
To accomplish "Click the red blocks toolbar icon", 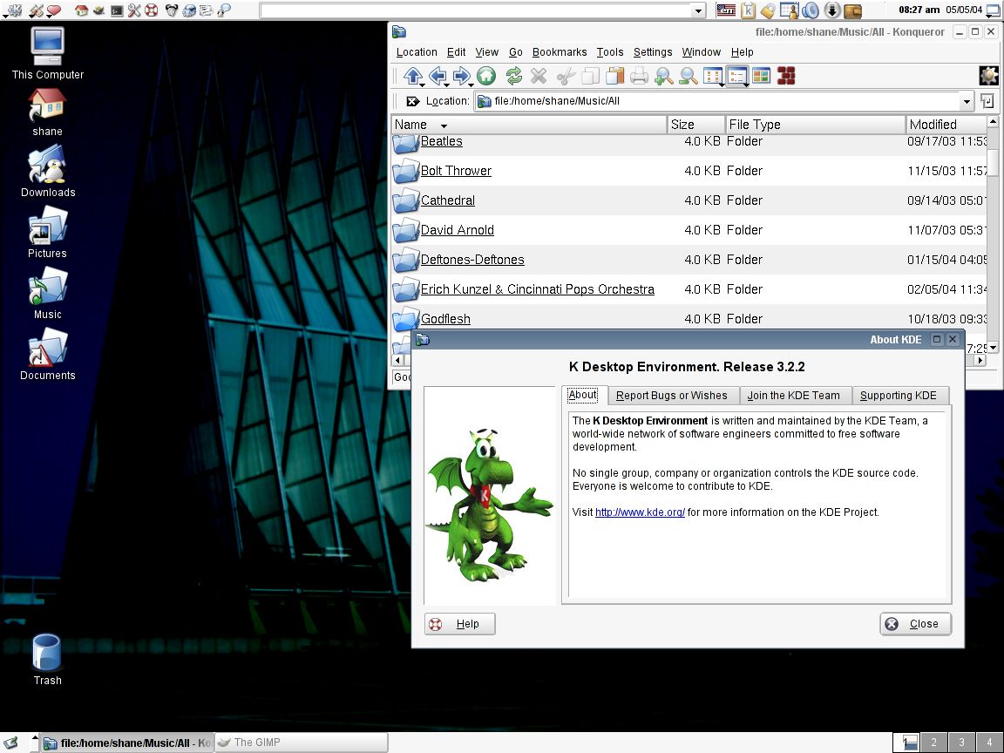I will (786, 76).
